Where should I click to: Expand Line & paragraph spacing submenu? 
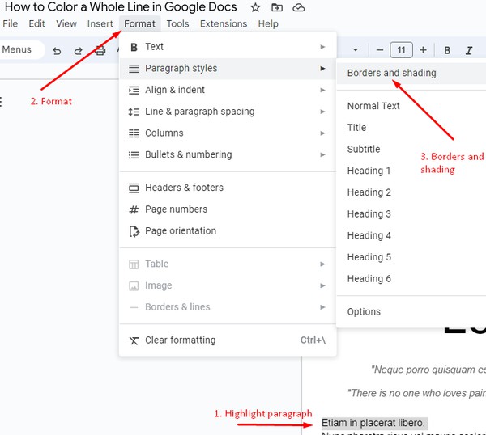tap(228, 112)
